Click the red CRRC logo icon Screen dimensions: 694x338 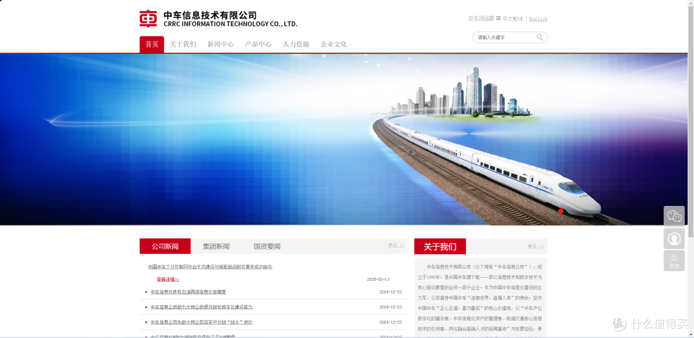(x=148, y=19)
